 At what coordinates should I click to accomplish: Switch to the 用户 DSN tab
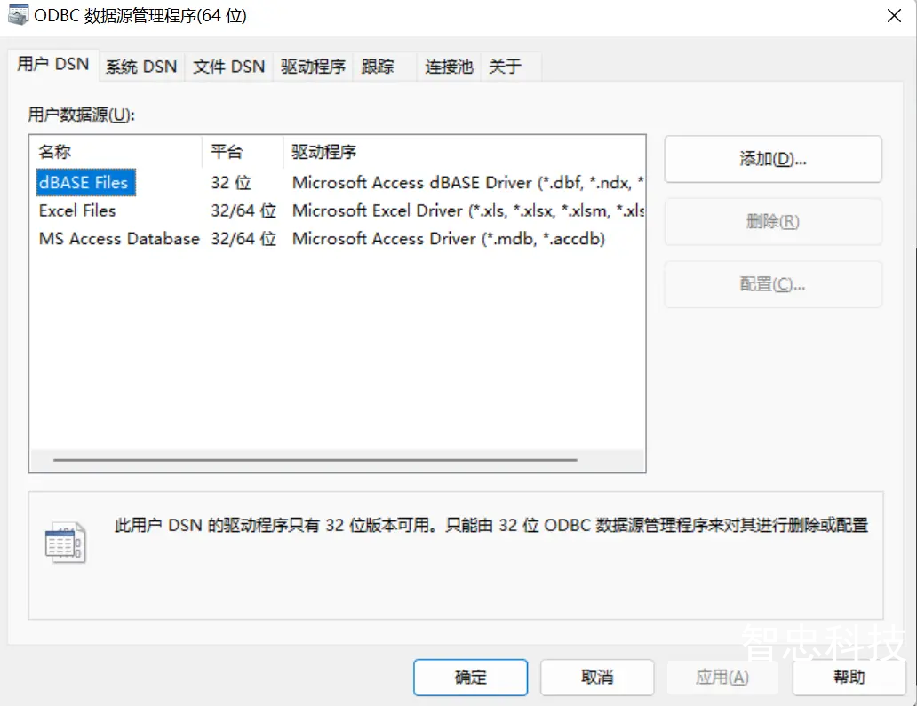53,64
